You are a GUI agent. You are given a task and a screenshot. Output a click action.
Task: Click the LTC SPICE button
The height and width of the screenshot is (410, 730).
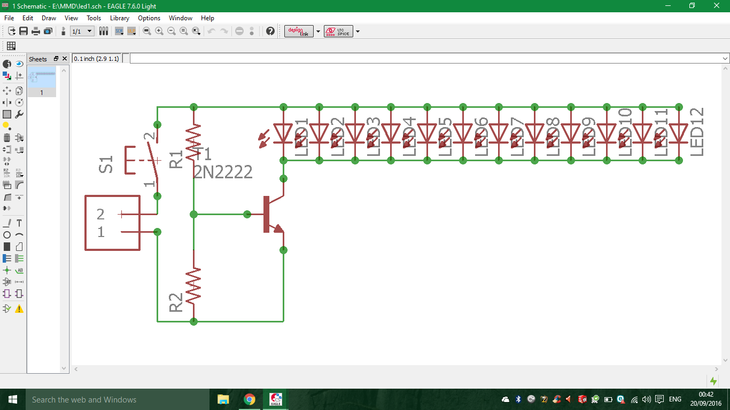coord(338,31)
